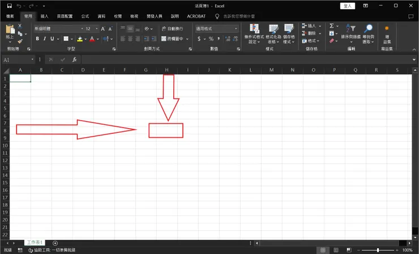Decrease font size with small A icon
The width and height of the screenshot is (419, 254).
110,29
